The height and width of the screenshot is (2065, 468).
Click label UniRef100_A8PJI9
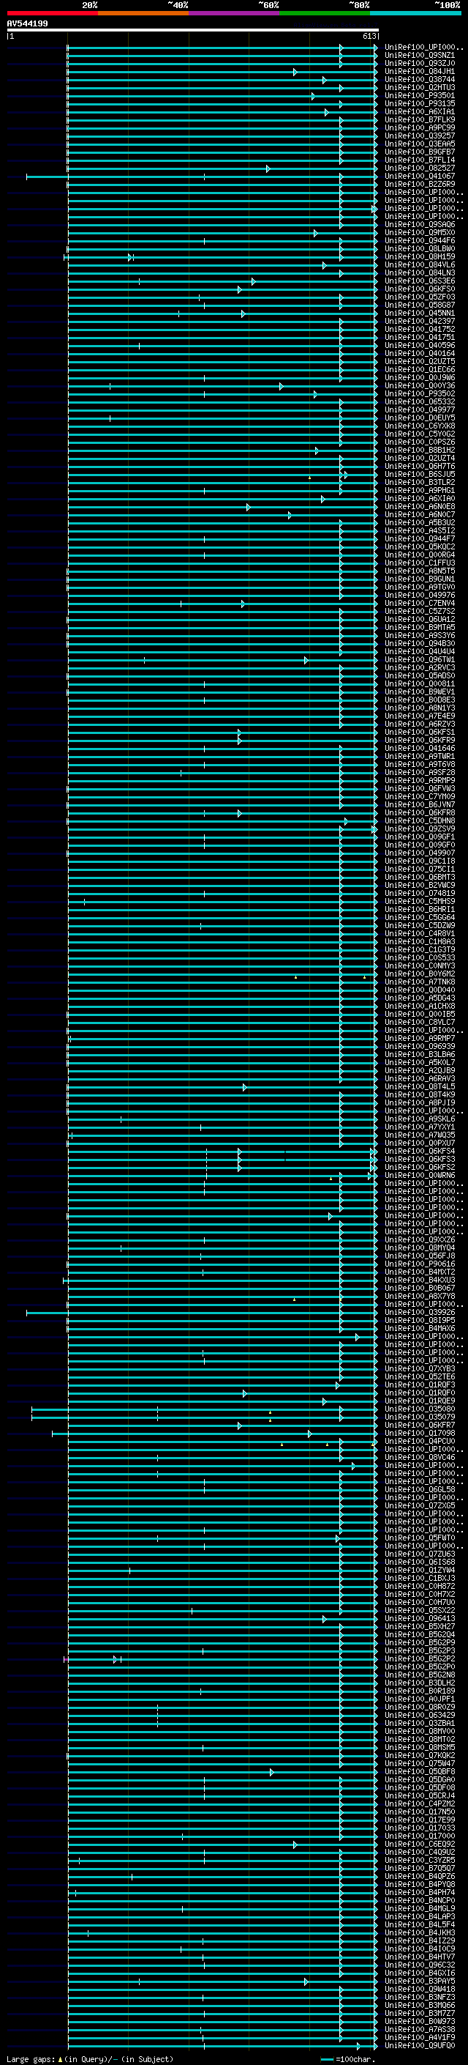tap(420, 1102)
